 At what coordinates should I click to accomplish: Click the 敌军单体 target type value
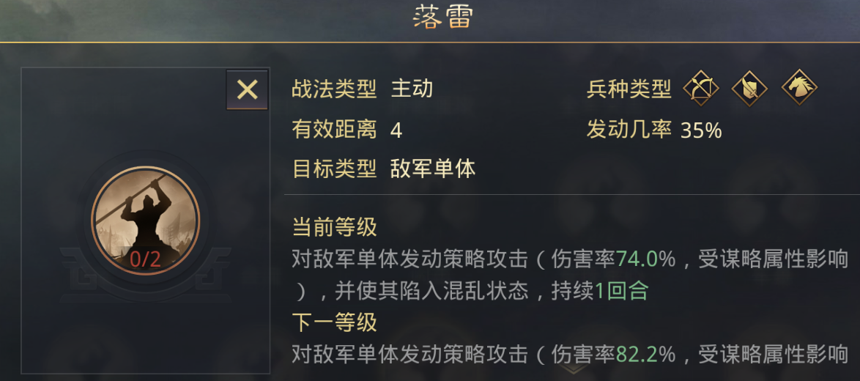point(433,169)
